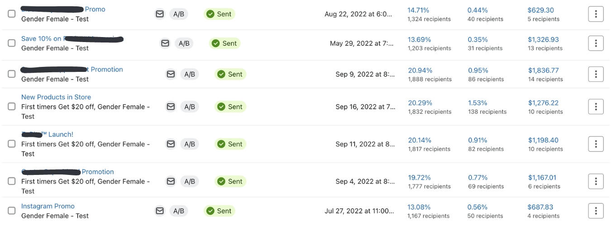View 20.29% open rate details
Screen dimensions: 611x226
tap(420, 103)
